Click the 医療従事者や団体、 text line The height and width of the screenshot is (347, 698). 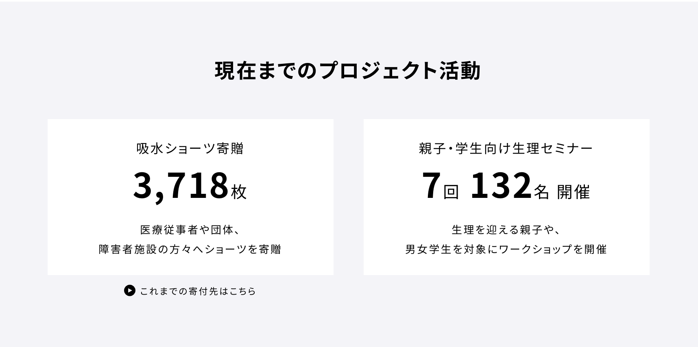(190, 230)
